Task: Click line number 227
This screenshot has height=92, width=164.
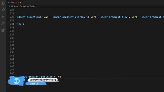Action: point(12,10)
